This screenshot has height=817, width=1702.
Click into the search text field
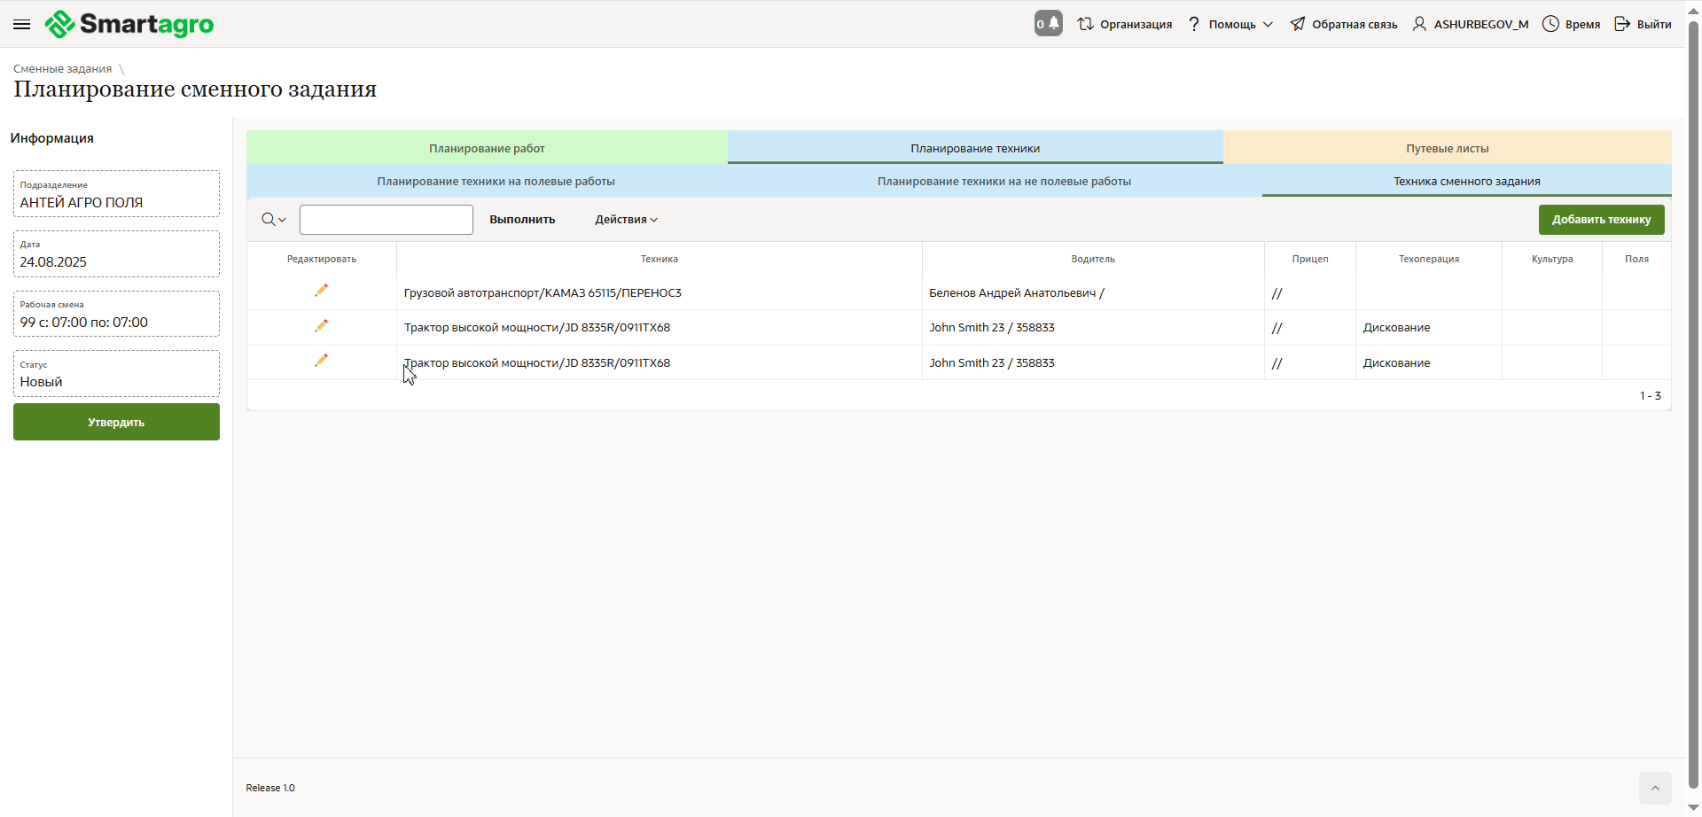(x=386, y=220)
